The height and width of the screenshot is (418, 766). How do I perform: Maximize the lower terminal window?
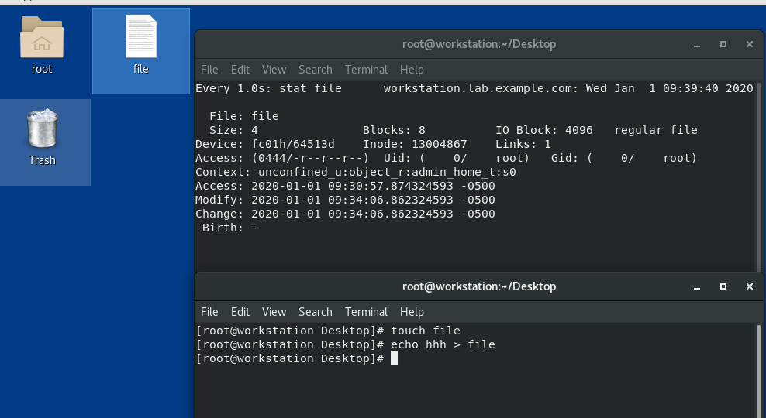(723, 286)
